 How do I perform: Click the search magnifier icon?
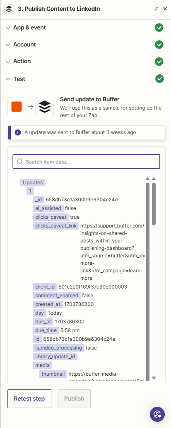(19, 161)
